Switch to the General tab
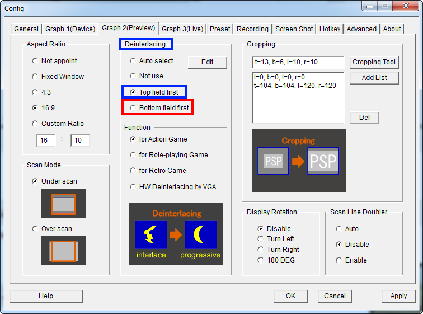Viewport: 423px width, 314px height. coord(26,29)
